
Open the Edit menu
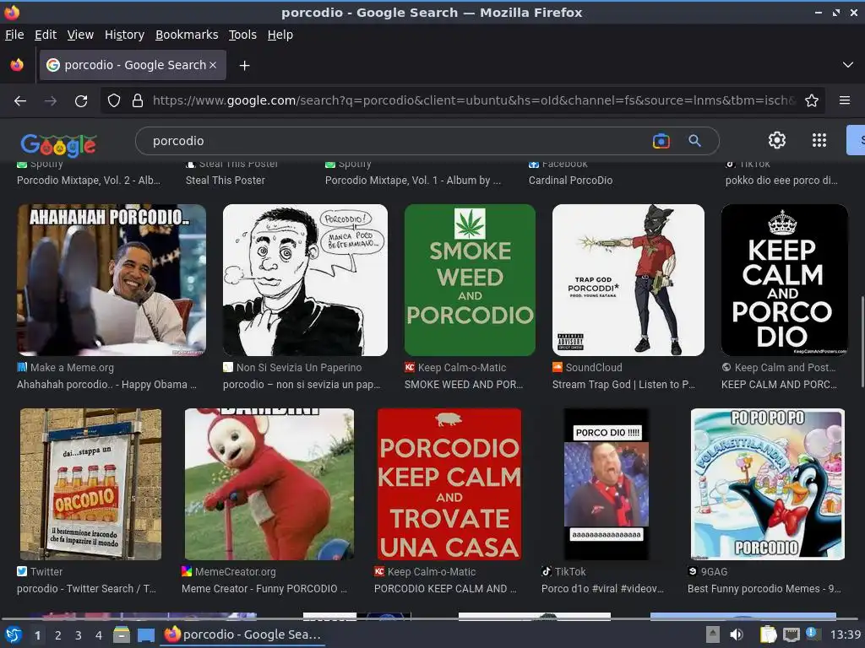point(46,35)
